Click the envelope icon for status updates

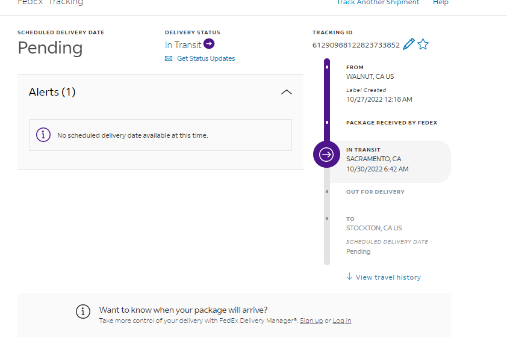click(169, 58)
